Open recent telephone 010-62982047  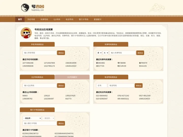(x=102, y=99)
